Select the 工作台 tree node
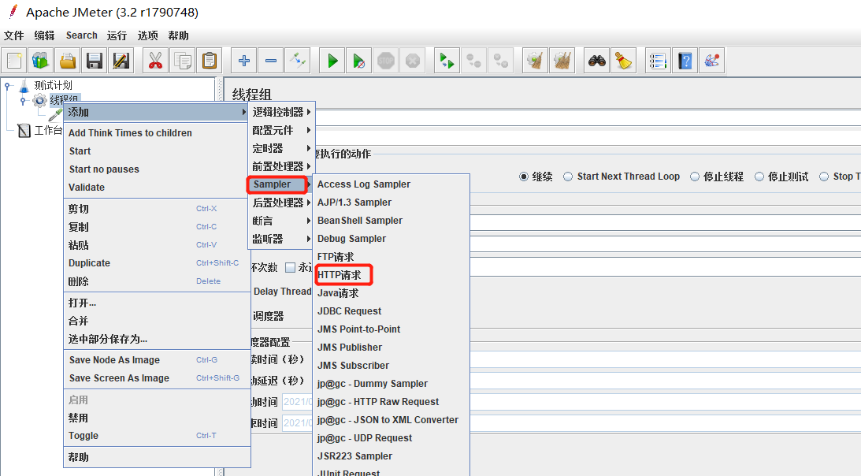Screen dimensions: 861x476 pos(48,130)
